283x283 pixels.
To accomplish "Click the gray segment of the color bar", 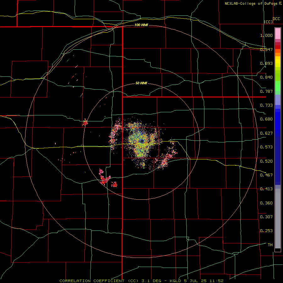I will pyautogui.click(x=278, y=219).
